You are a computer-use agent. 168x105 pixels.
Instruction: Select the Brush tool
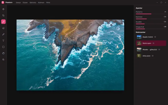(3, 22)
